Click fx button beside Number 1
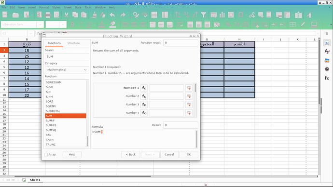Viewport: 333px width, 187px height. [x=144, y=88]
